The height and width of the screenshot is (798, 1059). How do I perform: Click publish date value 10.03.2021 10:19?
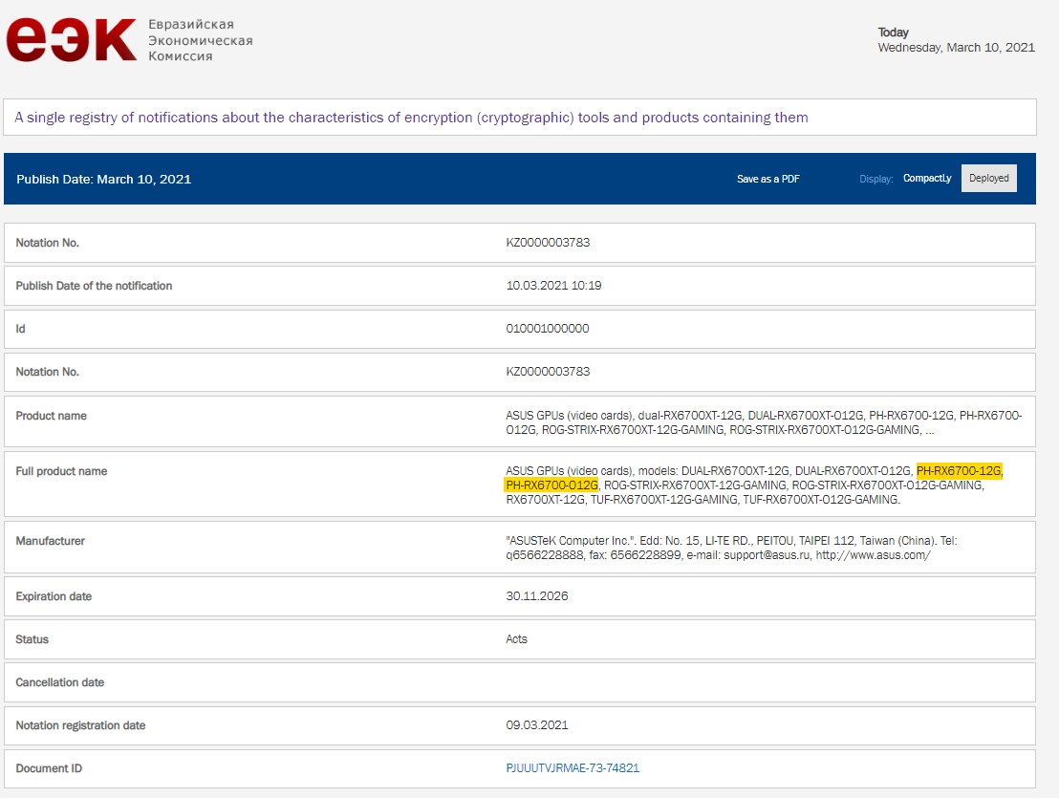pos(553,286)
